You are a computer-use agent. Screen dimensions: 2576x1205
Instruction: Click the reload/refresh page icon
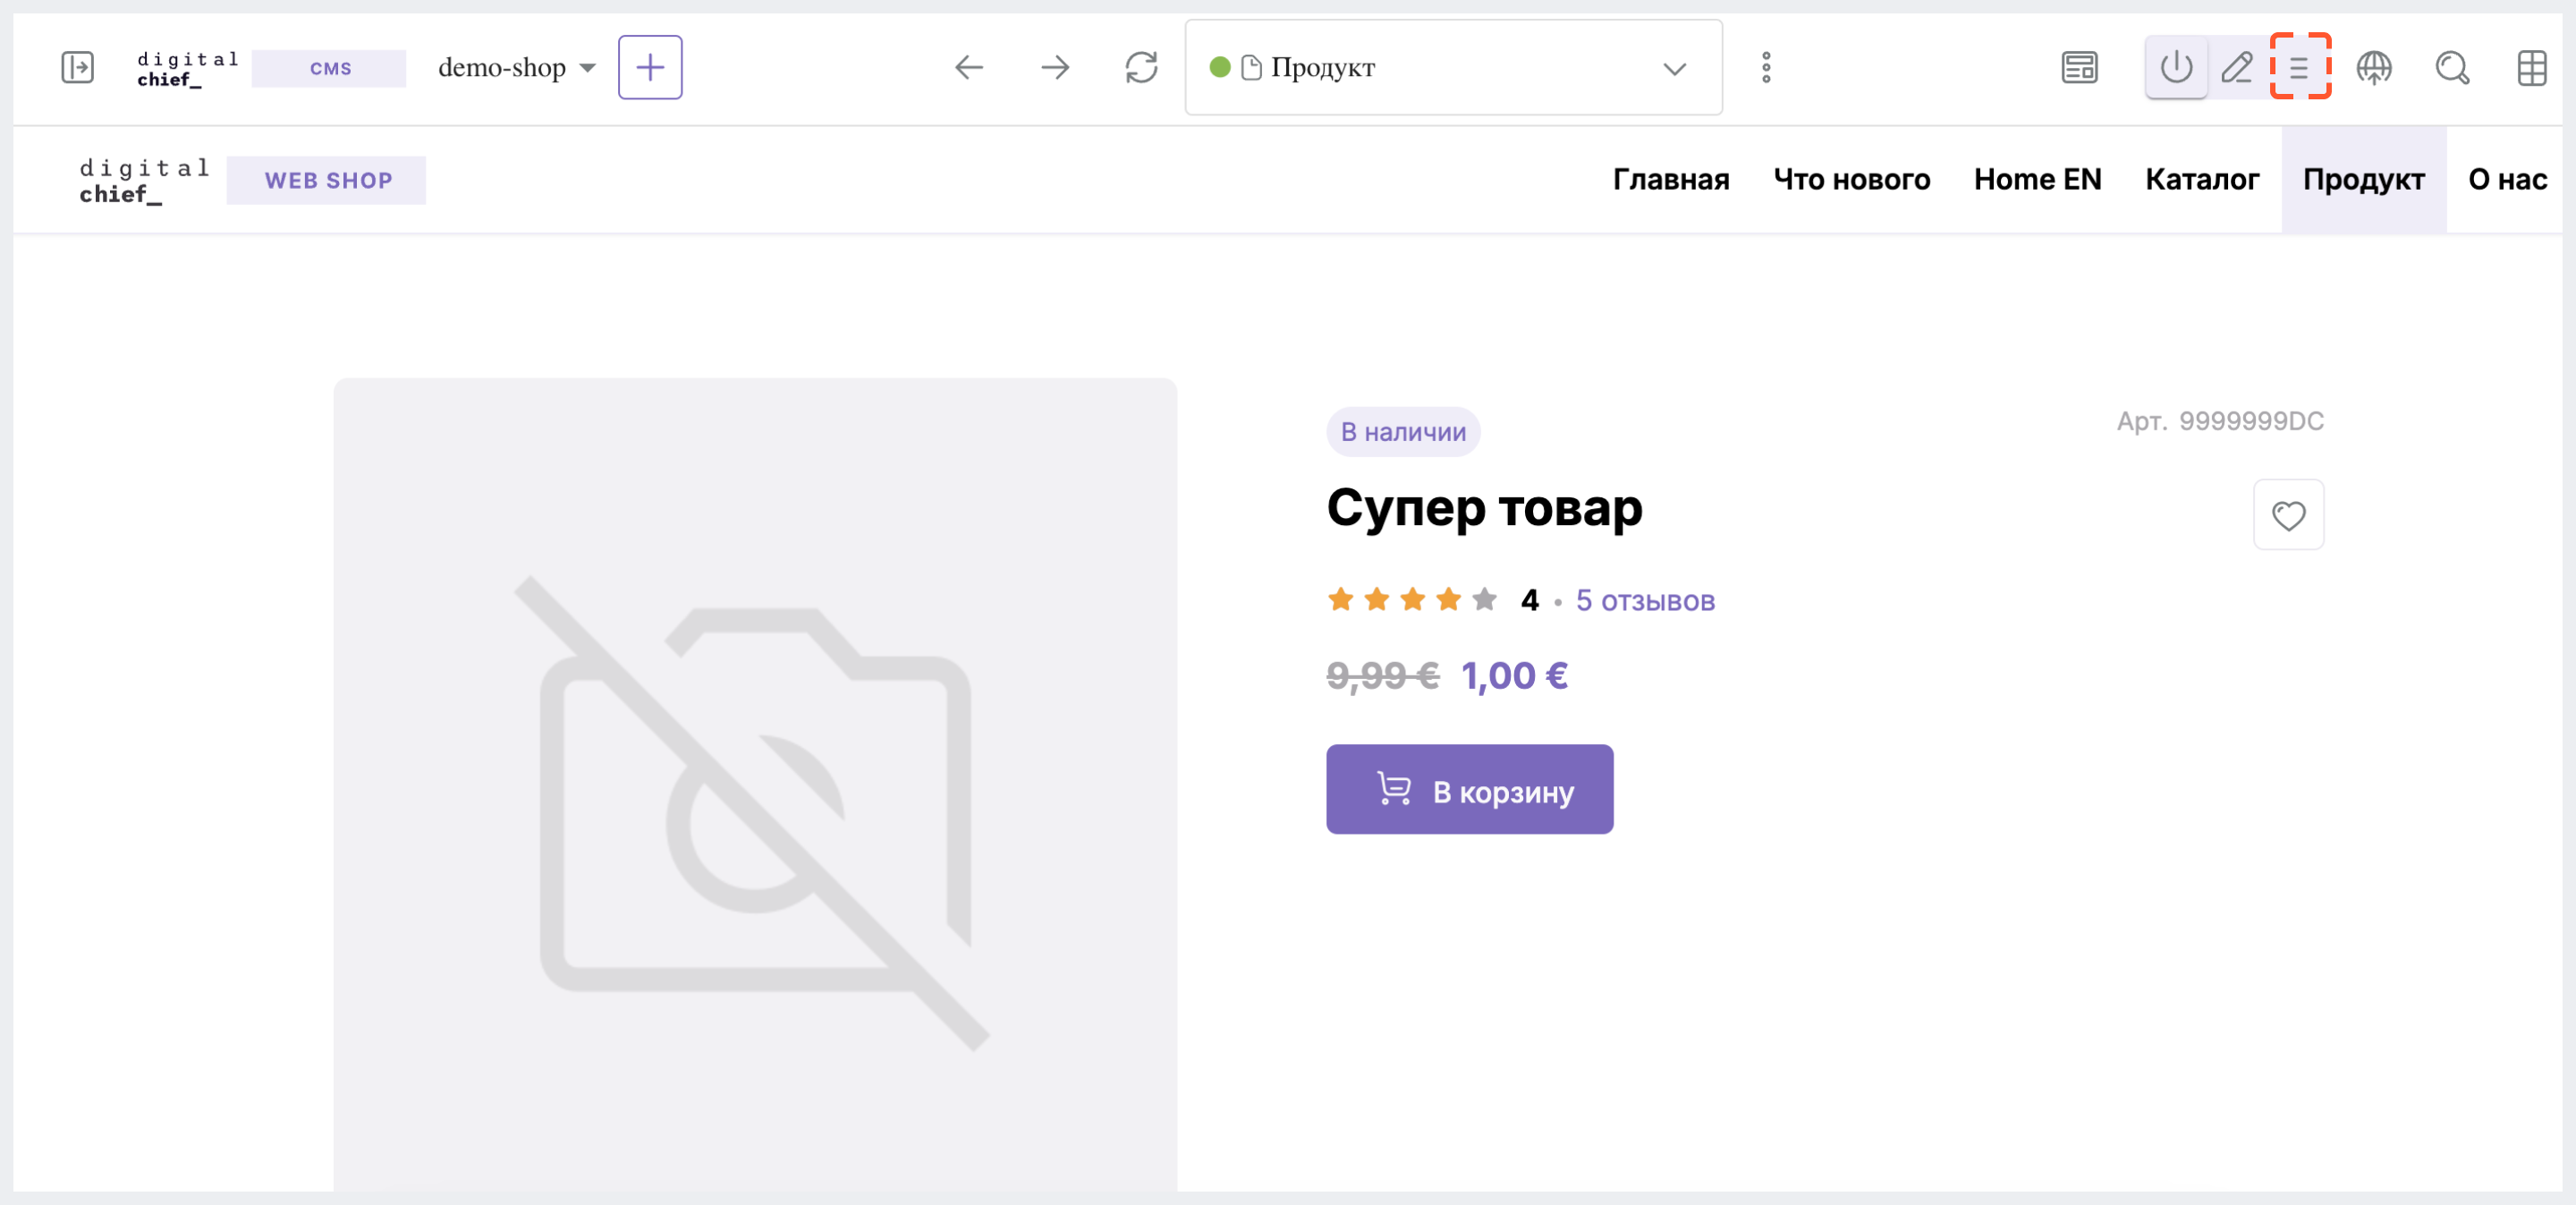tap(1140, 67)
